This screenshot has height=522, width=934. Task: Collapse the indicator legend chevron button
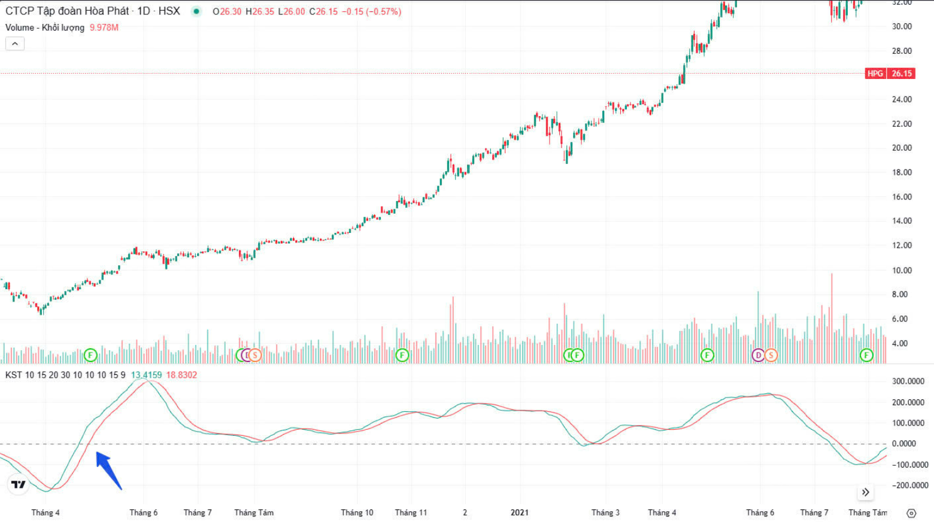click(x=15, y=44)
